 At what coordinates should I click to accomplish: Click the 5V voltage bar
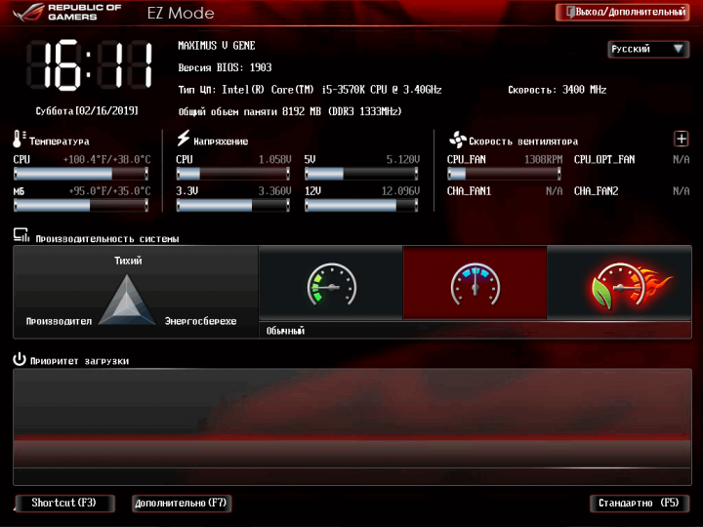pyautogui.click(x=361, y=174)
